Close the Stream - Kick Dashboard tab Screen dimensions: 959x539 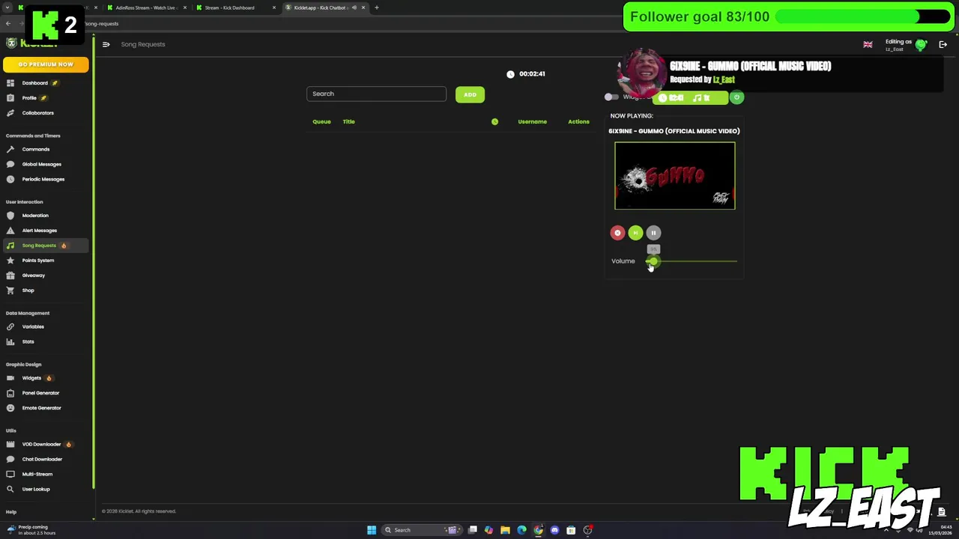pyautogui.click(x=274, y=7)
